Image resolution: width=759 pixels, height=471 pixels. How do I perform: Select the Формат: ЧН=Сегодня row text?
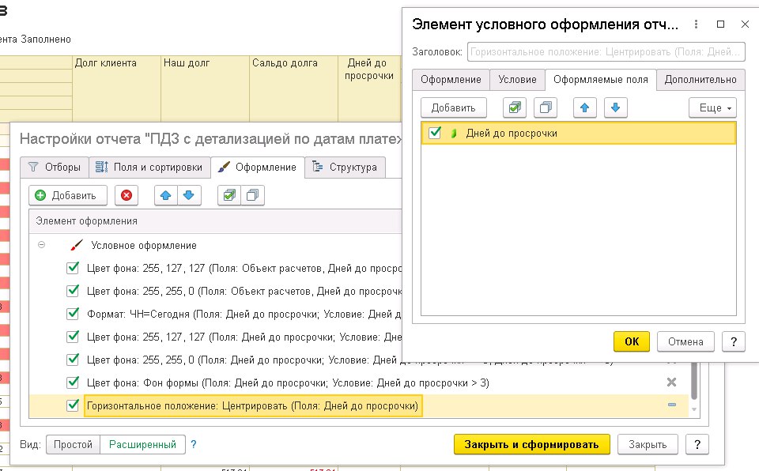coord(244,314)
